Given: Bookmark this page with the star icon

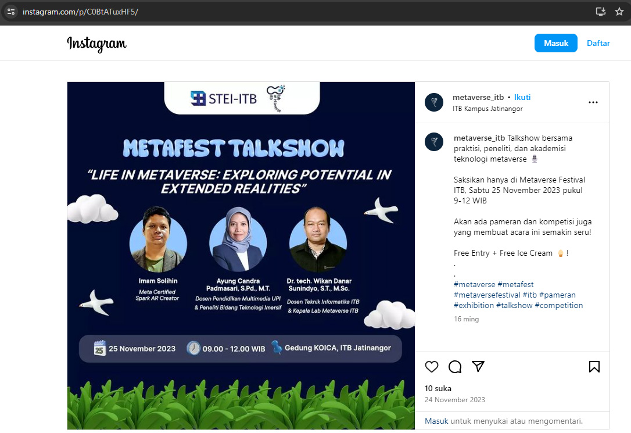Looking at the screenshot, I should 619,12.
